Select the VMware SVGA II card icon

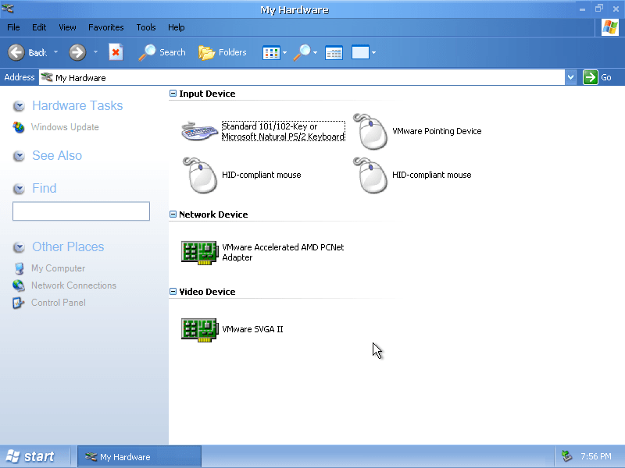point(199,329)
